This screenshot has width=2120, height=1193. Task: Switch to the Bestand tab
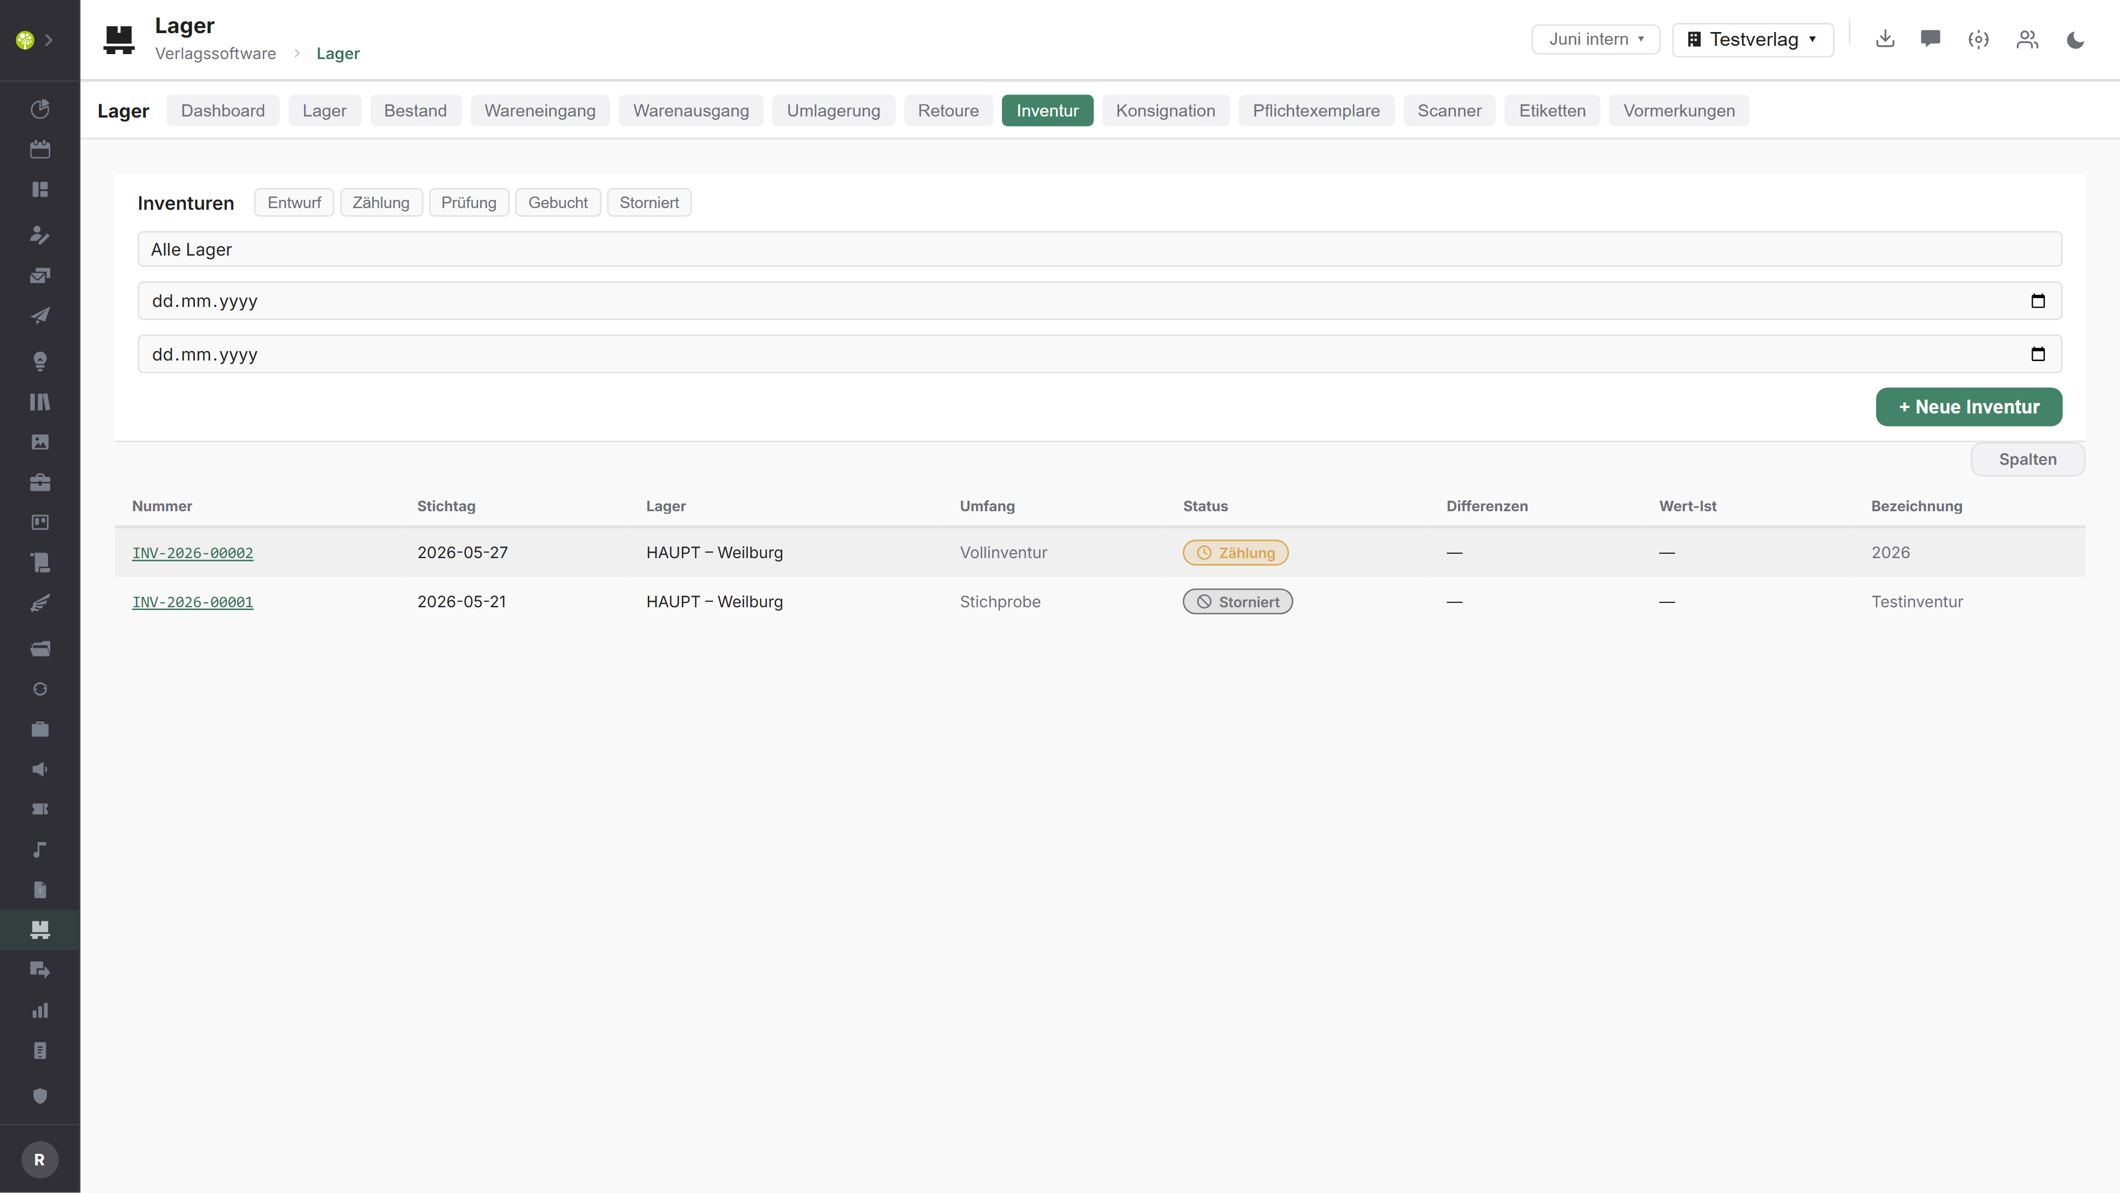[x=416, y=110]
